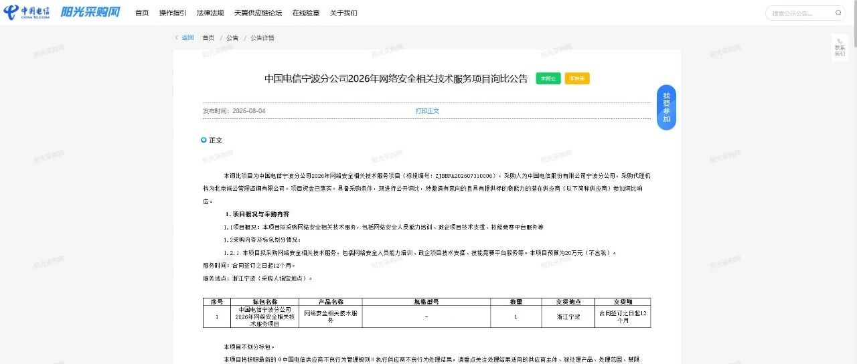Click the China Telecom logo
Screen dimensions: 857x364
pyautogui.click(x=25, y=12)
